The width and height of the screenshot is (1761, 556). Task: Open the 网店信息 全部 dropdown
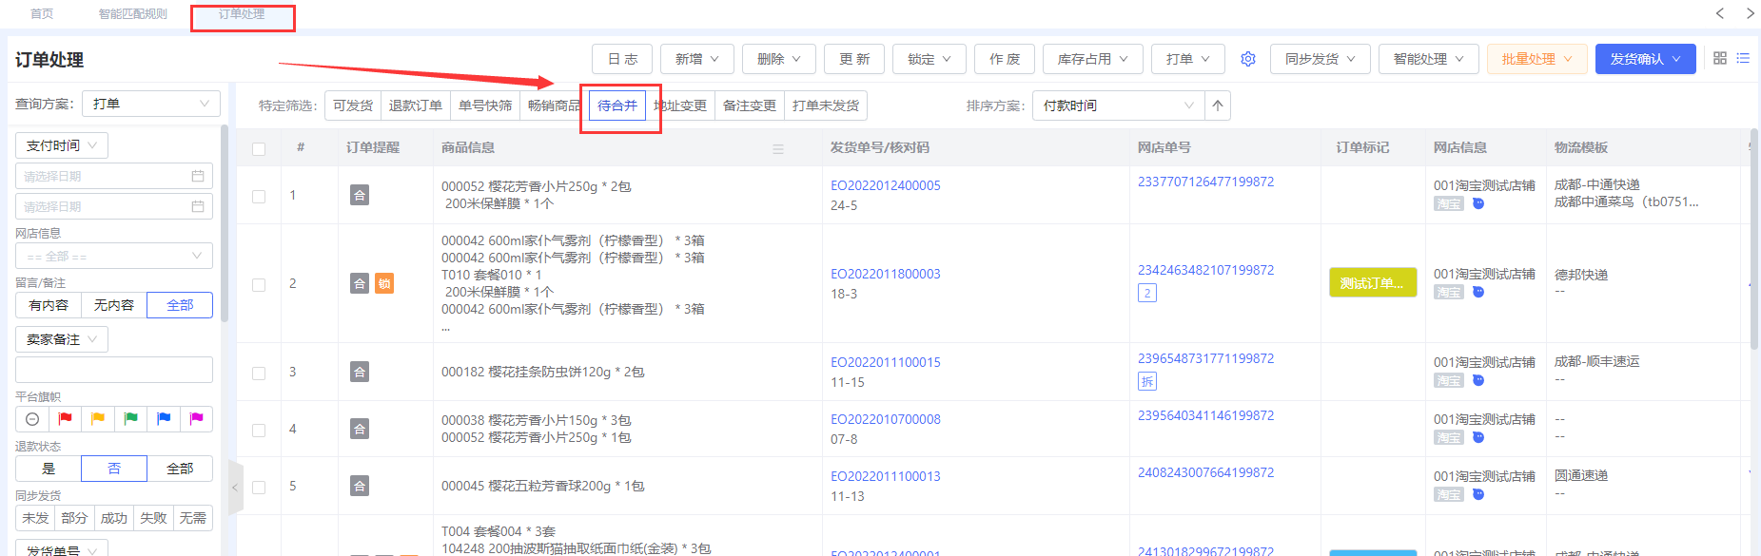[114, 256]
